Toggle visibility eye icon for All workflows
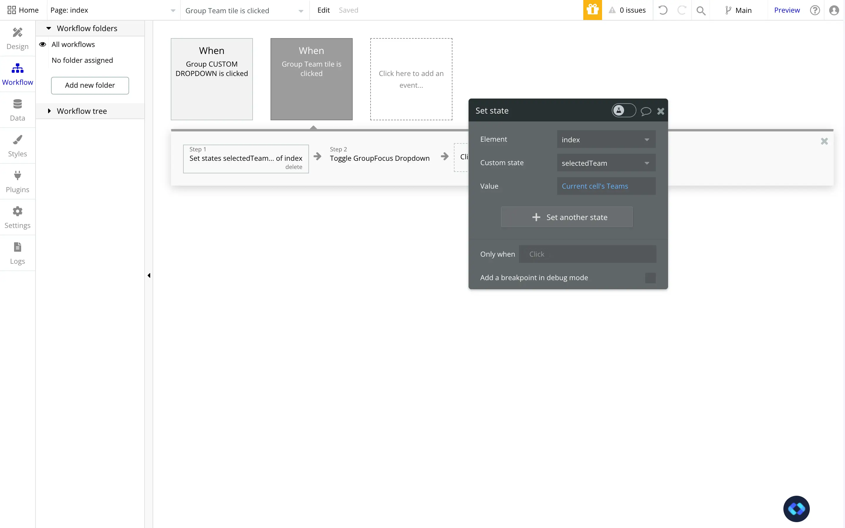Screen dimensions: 845x528 click(x=43, y=44)
